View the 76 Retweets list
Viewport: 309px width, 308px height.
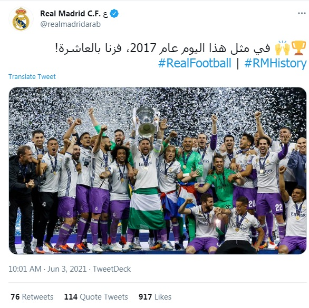tap(32, 297)
